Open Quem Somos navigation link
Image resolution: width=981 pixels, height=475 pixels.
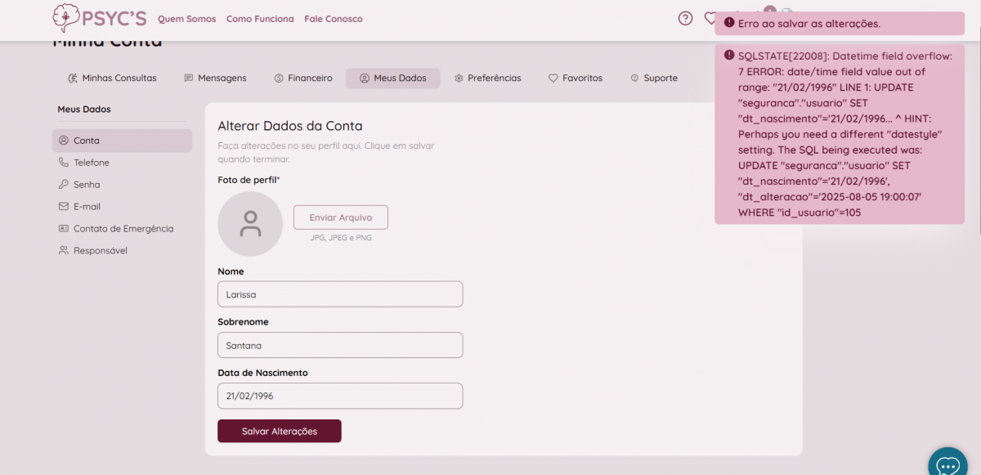point(186,19)
